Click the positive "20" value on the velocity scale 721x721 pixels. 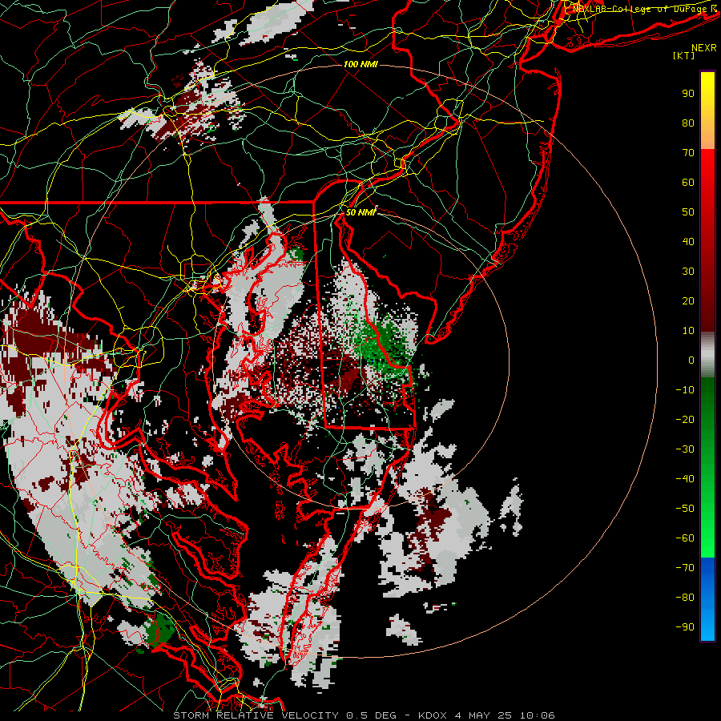[688, 300]
